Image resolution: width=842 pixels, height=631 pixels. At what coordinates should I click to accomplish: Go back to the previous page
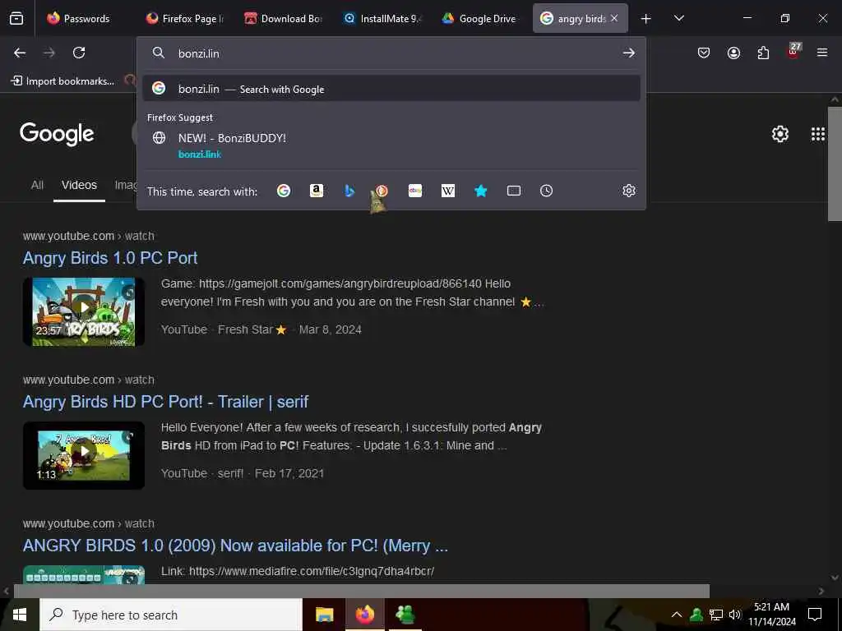click(20, 53)
